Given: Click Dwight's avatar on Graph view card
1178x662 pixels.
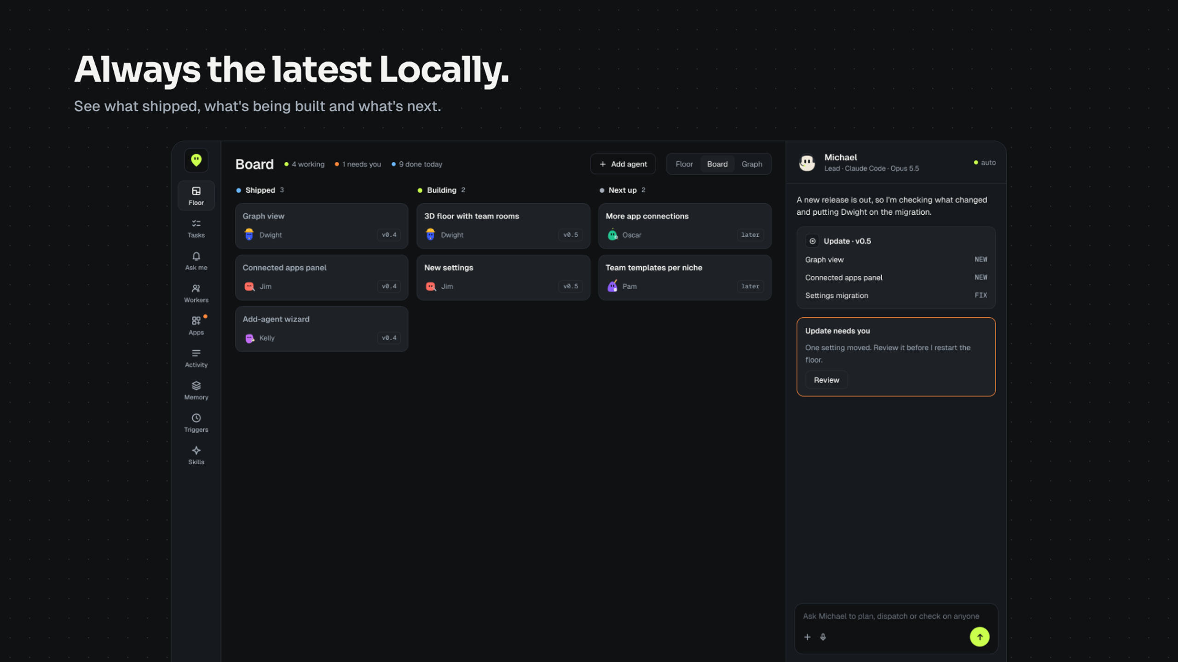Looking at the screenshot, I should 249,234.
